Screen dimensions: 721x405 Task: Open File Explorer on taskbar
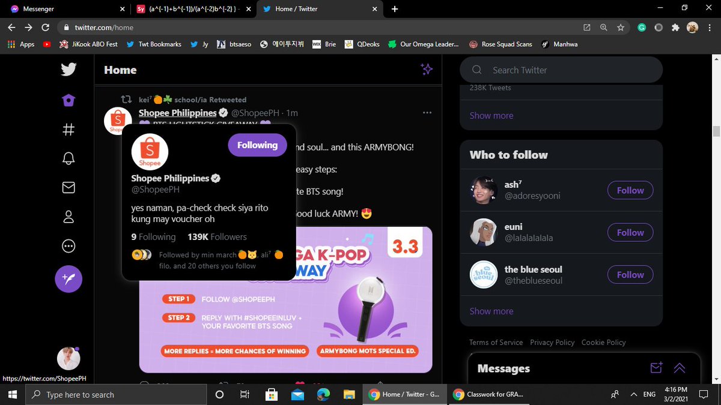pyautogui.click(x=349, y=394)
